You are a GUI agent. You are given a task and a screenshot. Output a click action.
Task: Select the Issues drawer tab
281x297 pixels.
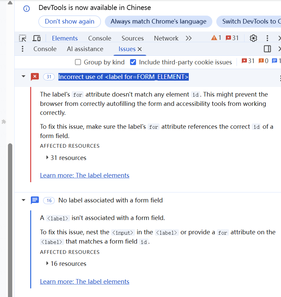coord(127,49)
